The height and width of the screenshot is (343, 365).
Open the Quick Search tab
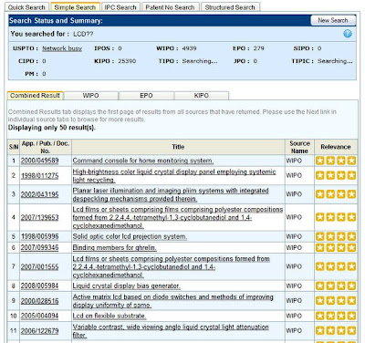[x=26, y=7]
